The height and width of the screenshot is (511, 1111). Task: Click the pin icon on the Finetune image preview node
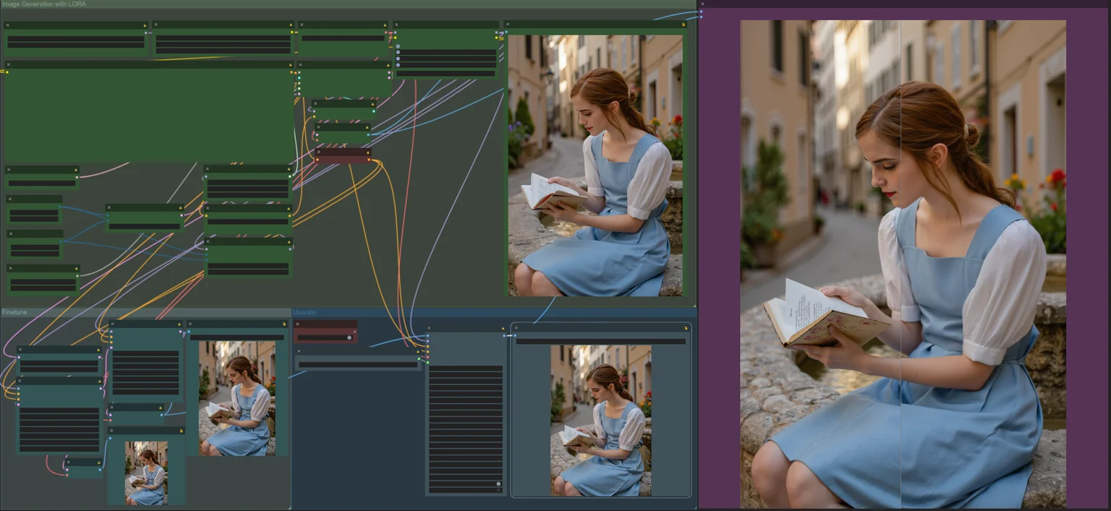pos(285,325)
